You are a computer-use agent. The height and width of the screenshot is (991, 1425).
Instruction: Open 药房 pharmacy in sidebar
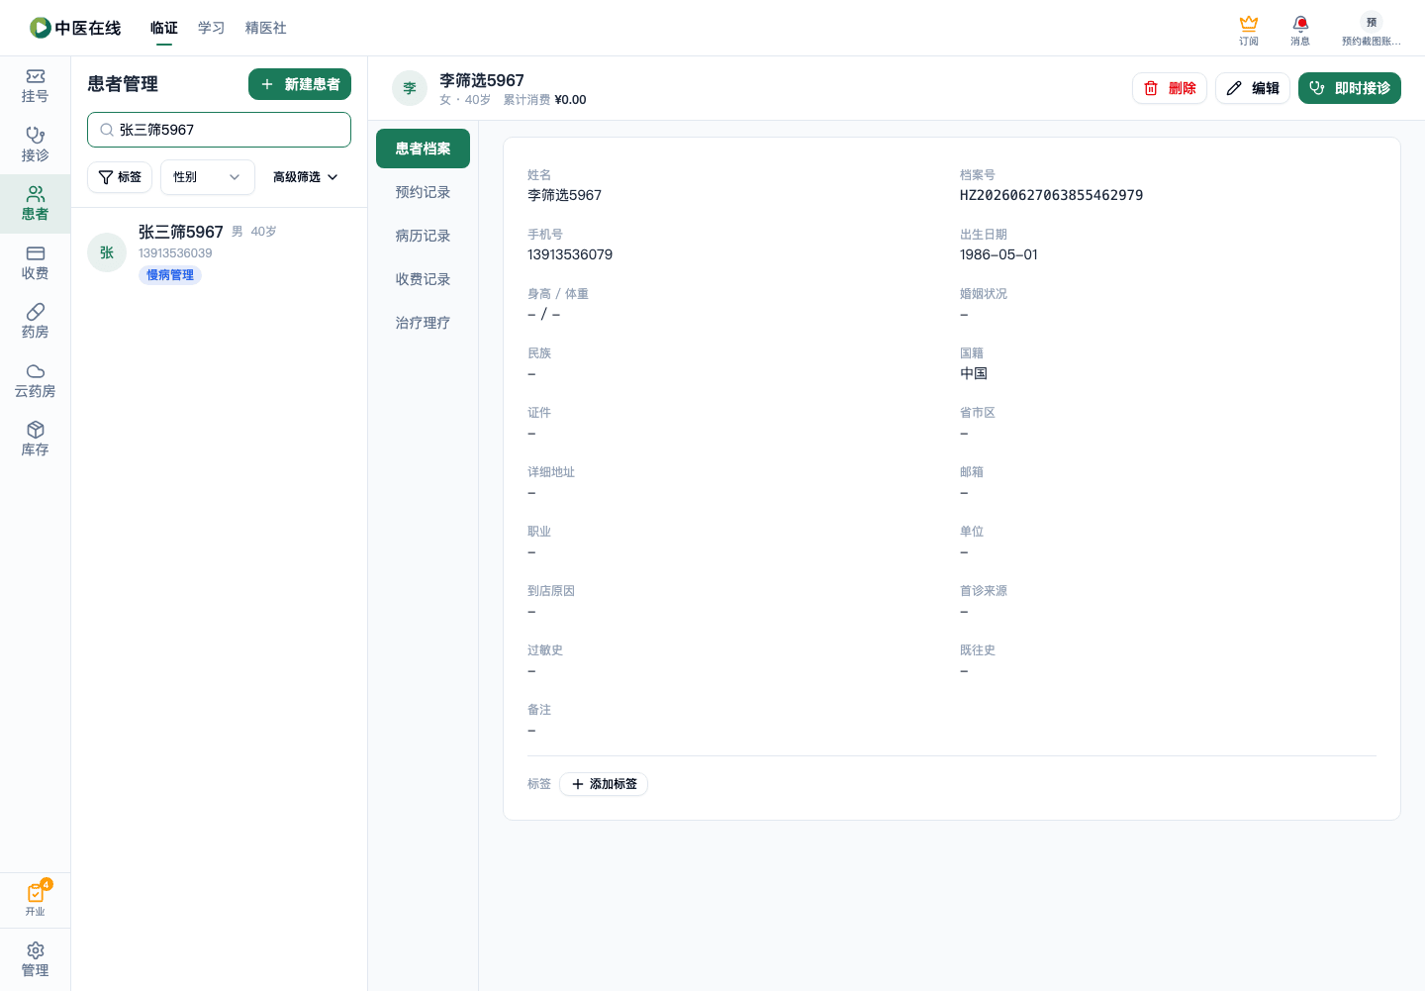point(35,322)
